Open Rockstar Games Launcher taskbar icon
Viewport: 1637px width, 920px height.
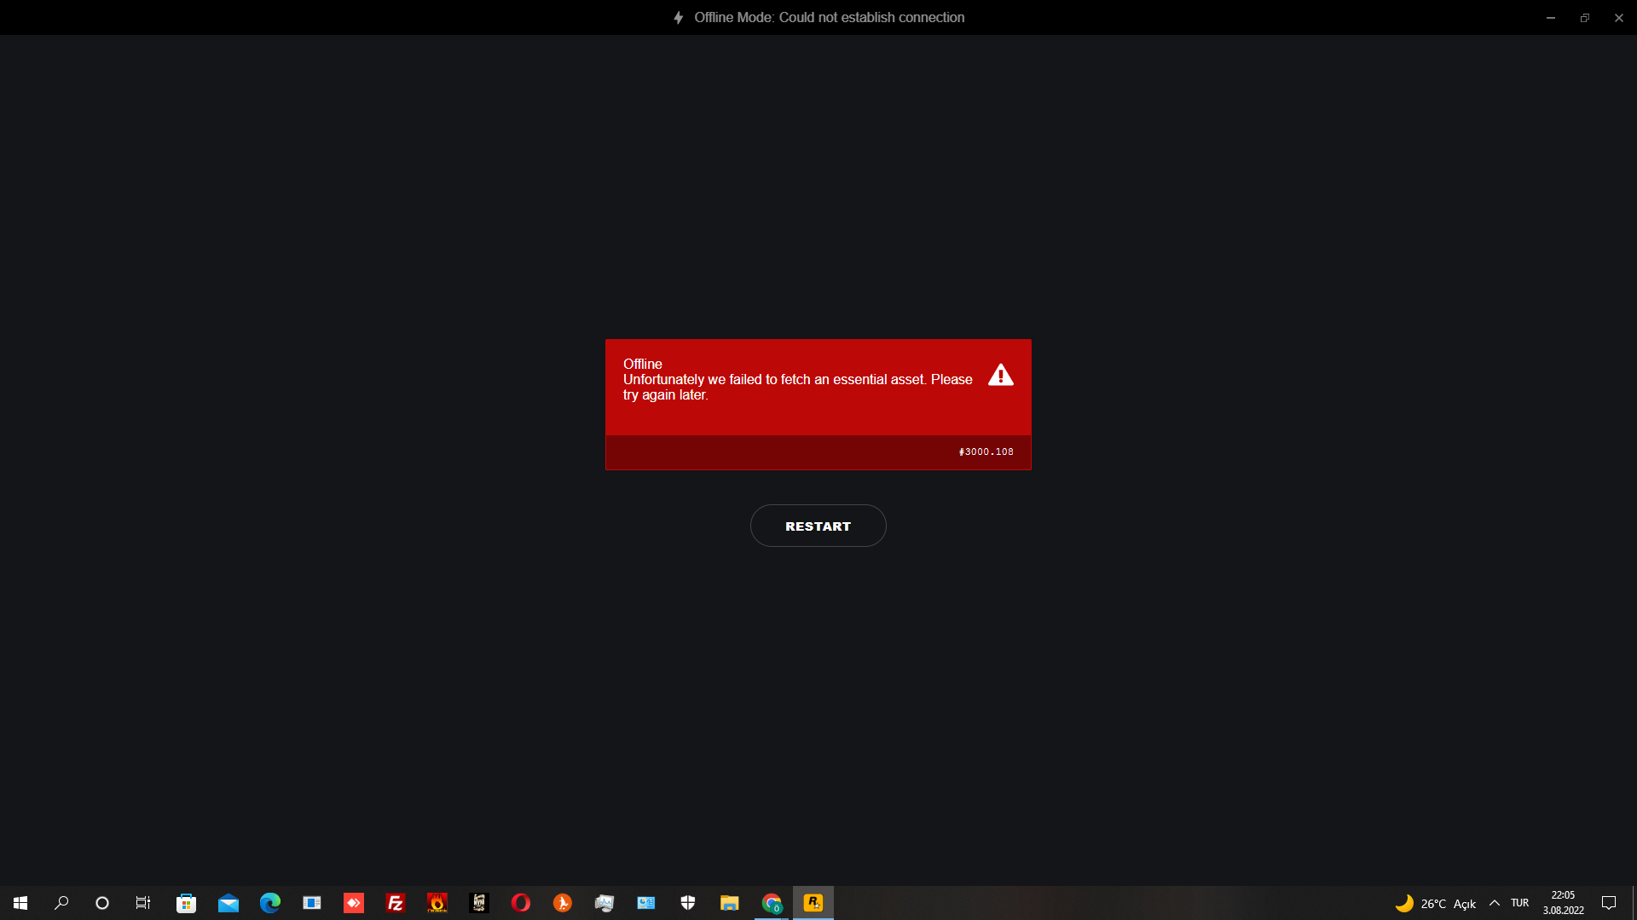[813, 903]
